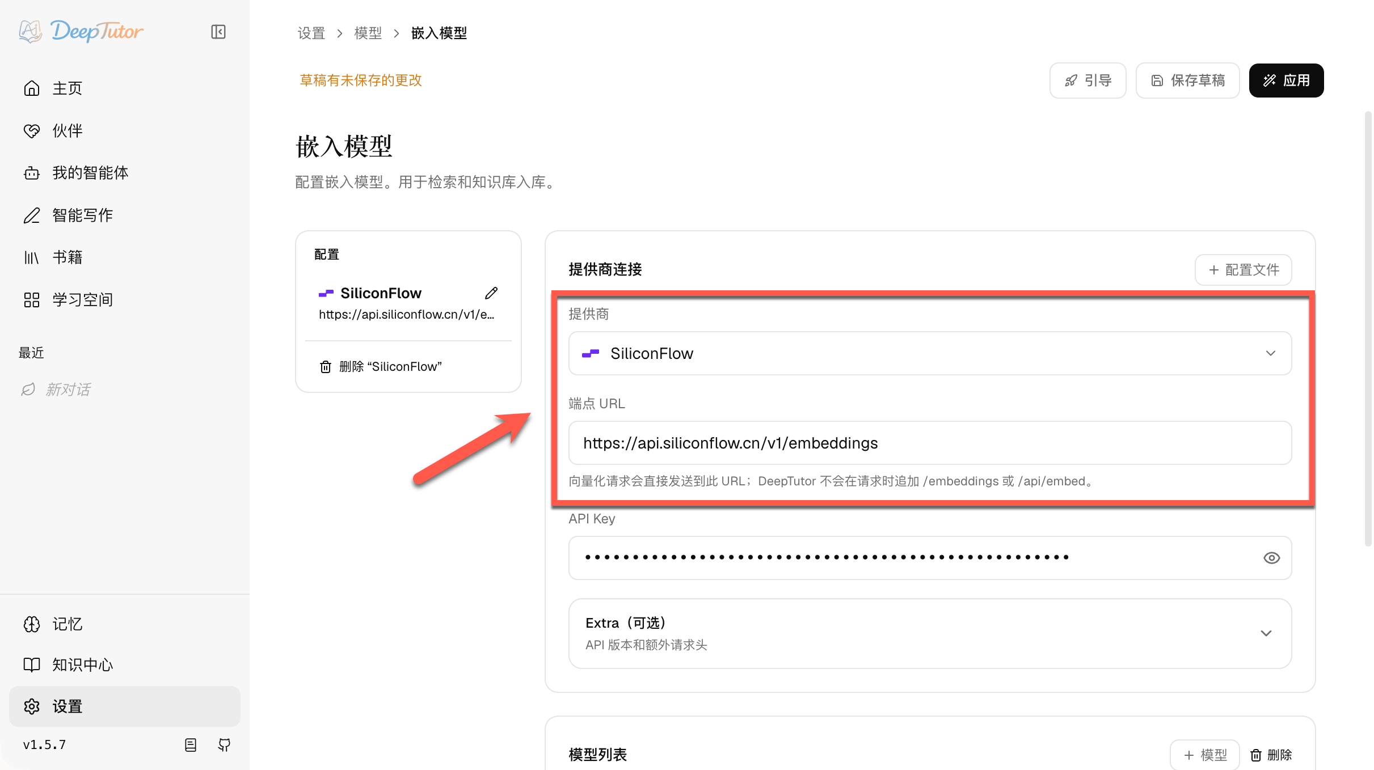1374x770 pixels.
Task: Click the 模型列表 section title
Action: (x=598, y=755)
